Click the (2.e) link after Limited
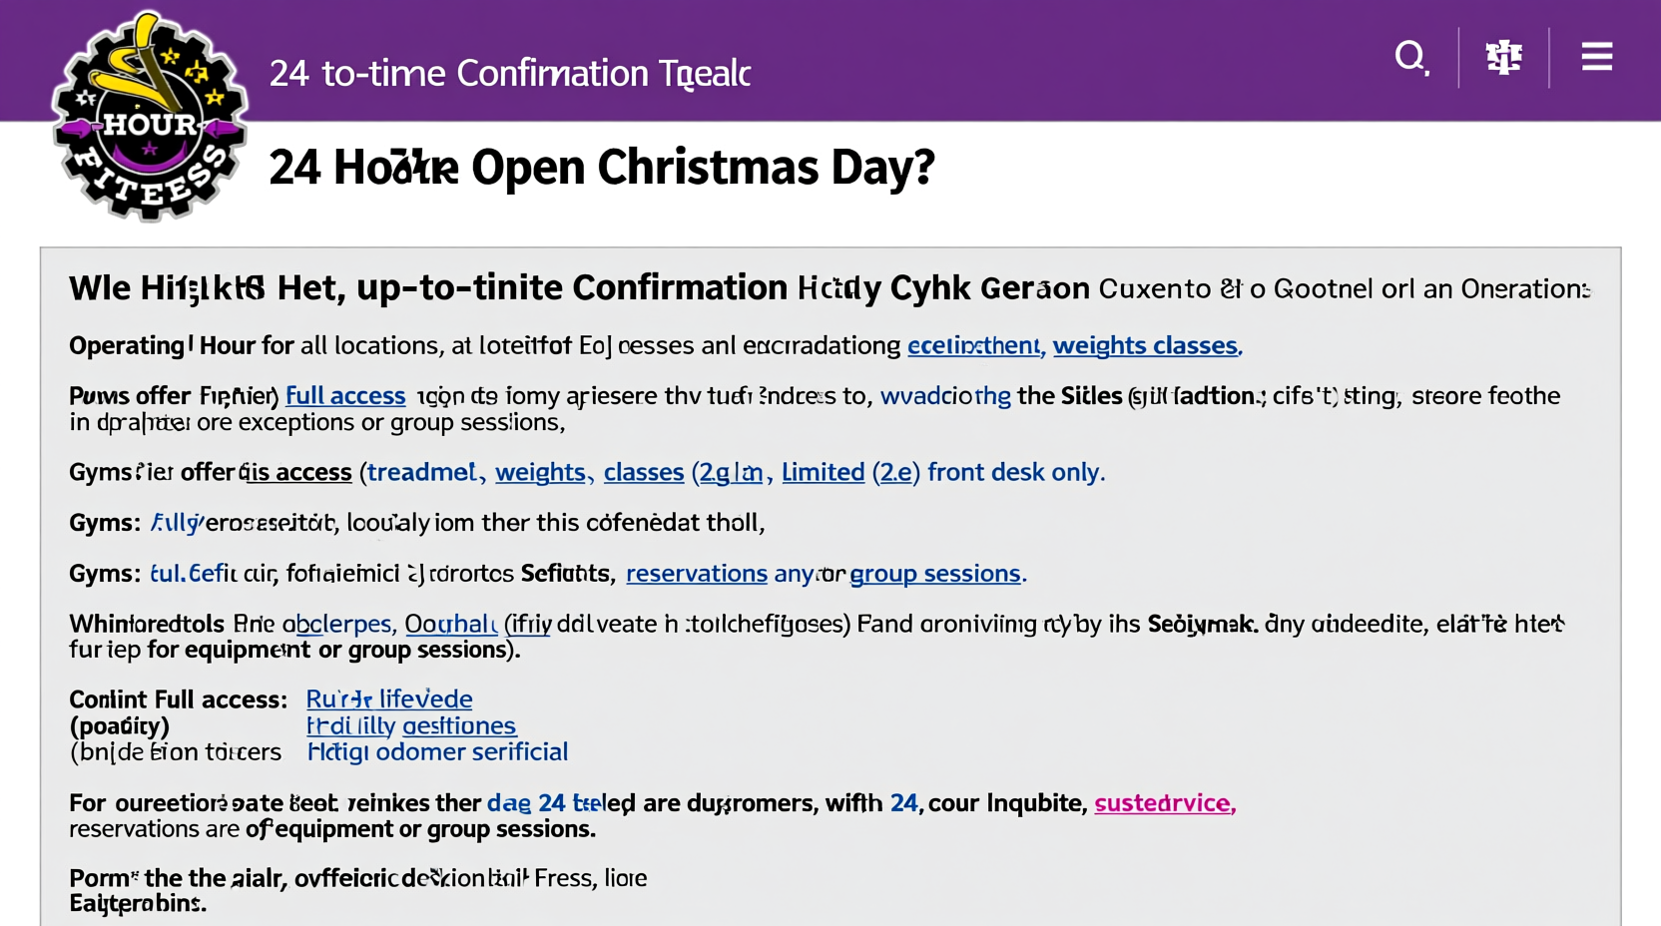1661x926 pixels. click(896, 472)
